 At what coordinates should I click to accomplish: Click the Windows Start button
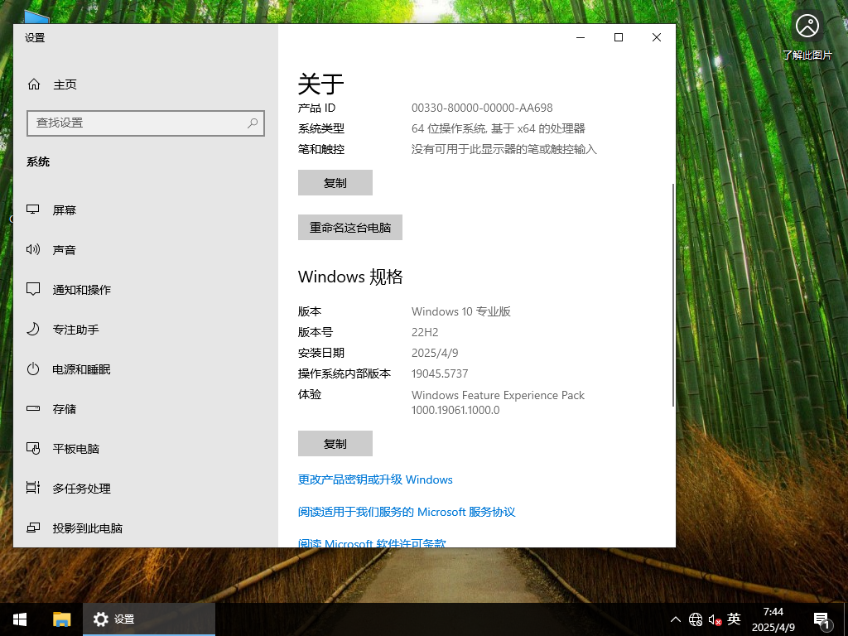pos(19,619)
